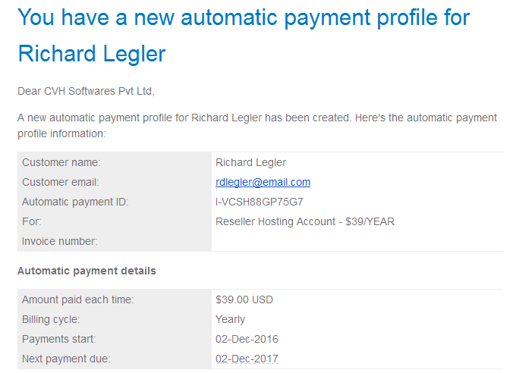Click the Automatic payment ID label
The width and height of the screenshot is (516, 373).
75,202
